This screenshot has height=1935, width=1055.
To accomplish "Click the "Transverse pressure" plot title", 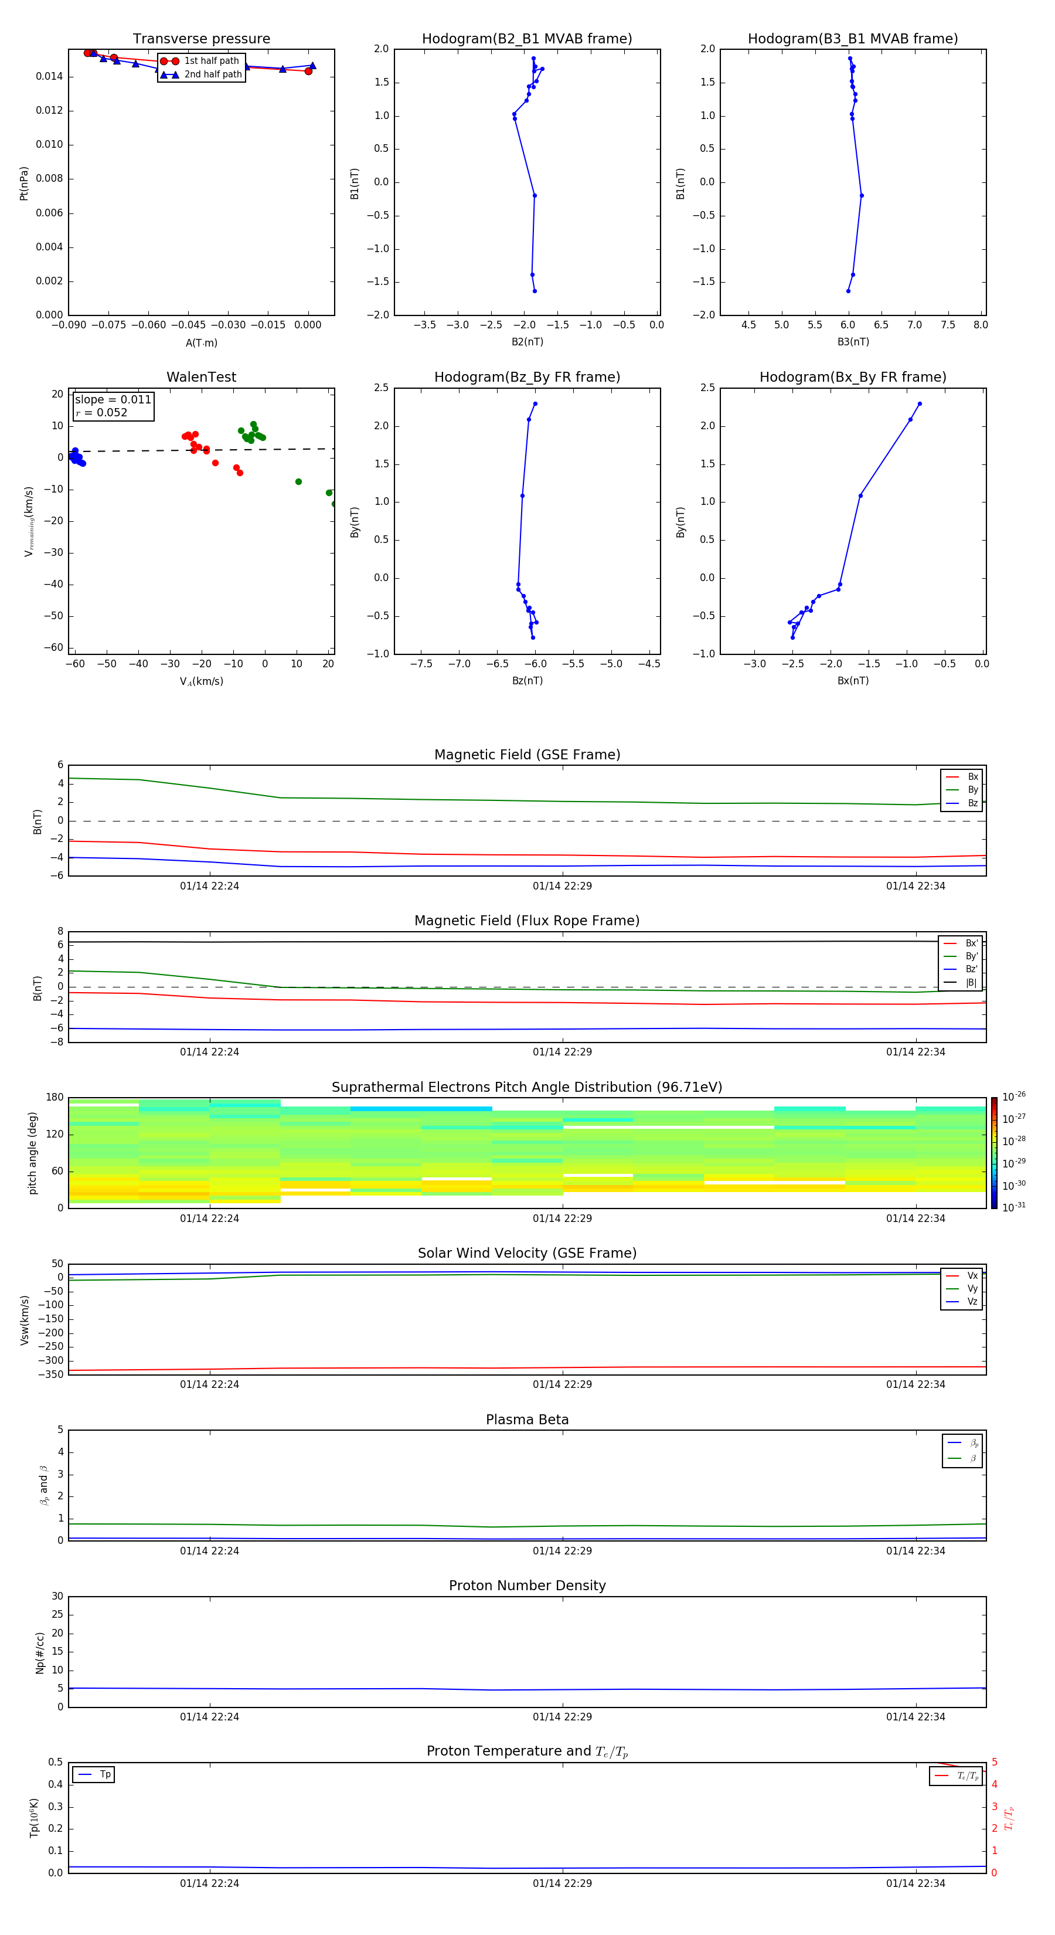I will click(201, 38).
